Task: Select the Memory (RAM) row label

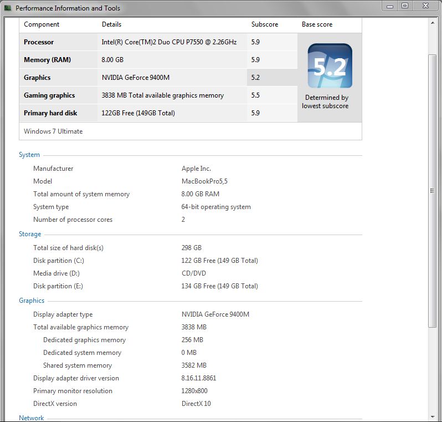Action: click(x=48, y=60)
